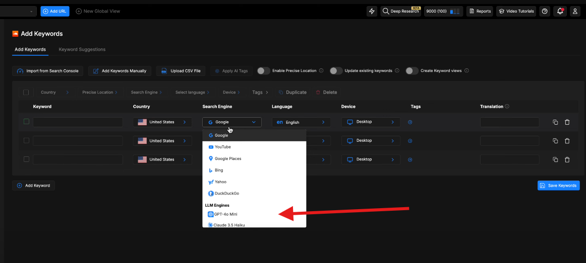Select the Add Keywords tab
This screenshot has width=586, height=263.
pos(30,49)
